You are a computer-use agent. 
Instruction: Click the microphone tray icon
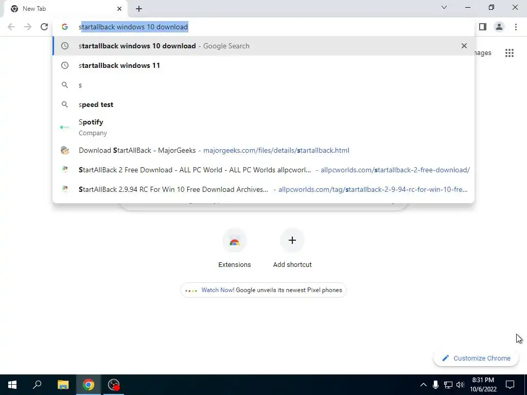tap(435, 385)
